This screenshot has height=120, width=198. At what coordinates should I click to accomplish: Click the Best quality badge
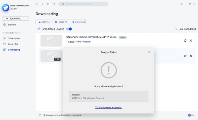[122, 37]
